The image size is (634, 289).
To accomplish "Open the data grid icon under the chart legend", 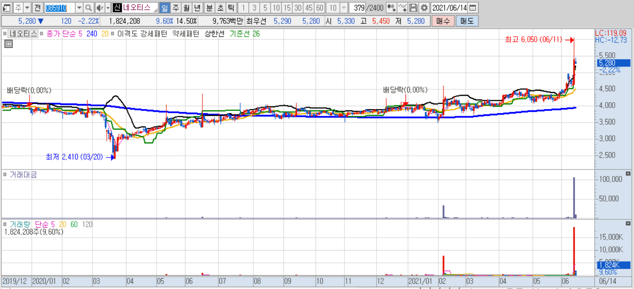I will (x=8, y=44).
